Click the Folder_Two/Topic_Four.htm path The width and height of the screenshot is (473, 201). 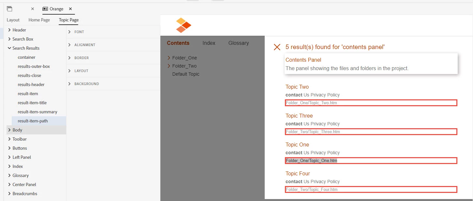[x=312, y=190]
